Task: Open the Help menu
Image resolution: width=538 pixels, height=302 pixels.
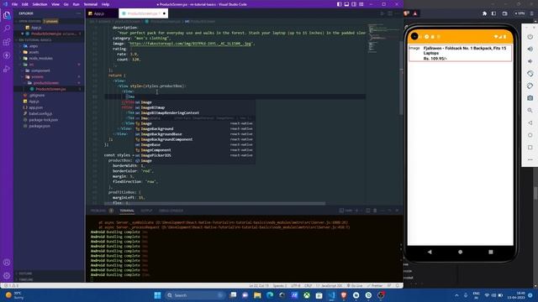Action: 105,4
